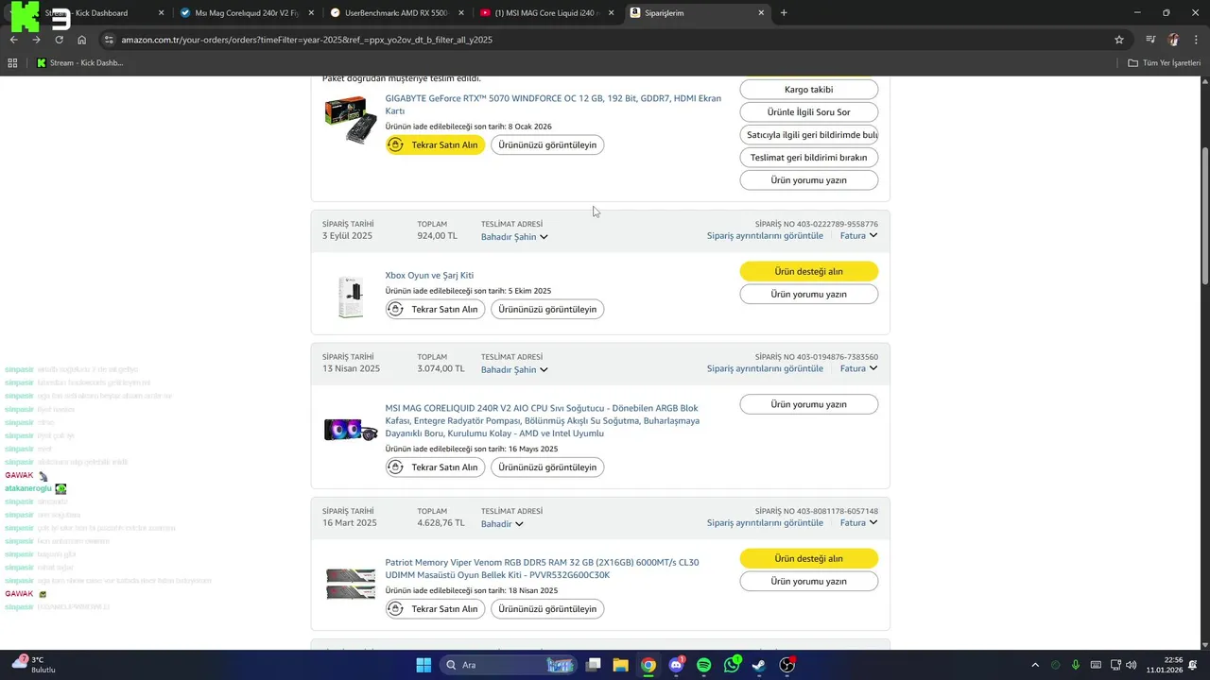This screenshot has height=680, width=1210.
Task: Click the MSI CORELIQUID cooler thumbnail
Action: coord(351,430)
